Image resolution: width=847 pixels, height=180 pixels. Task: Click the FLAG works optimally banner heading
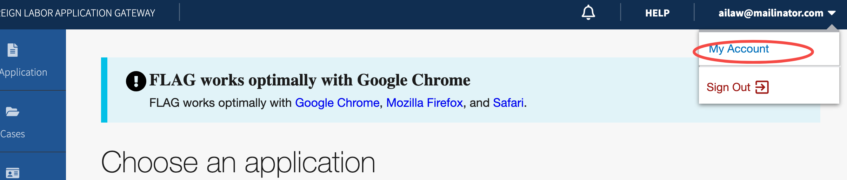pos(310,80)
